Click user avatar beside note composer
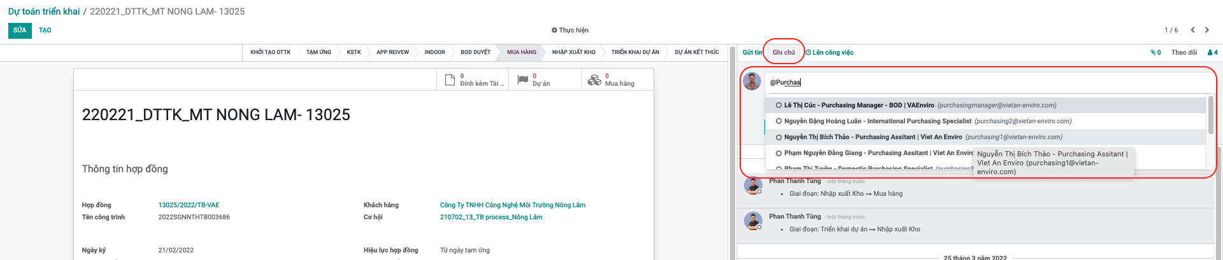 752,81
